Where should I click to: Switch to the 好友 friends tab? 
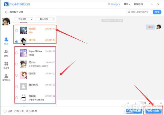pyautogui.click(x=6, y=41)
